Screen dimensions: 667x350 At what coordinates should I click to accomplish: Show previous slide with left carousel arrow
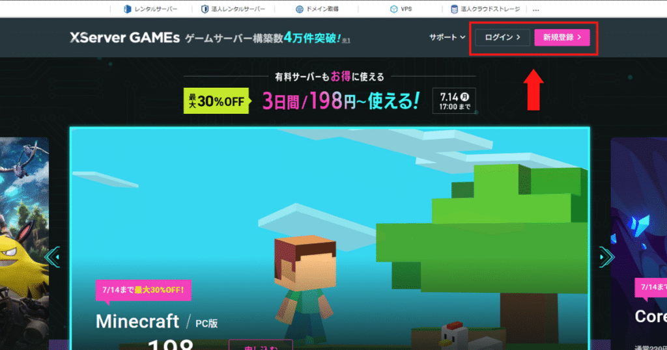[x=52, y=257]
